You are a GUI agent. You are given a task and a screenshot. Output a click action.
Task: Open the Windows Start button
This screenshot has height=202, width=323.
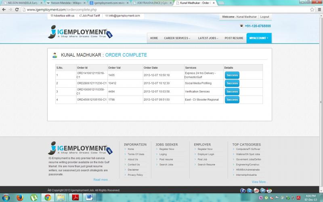[6, 198]
